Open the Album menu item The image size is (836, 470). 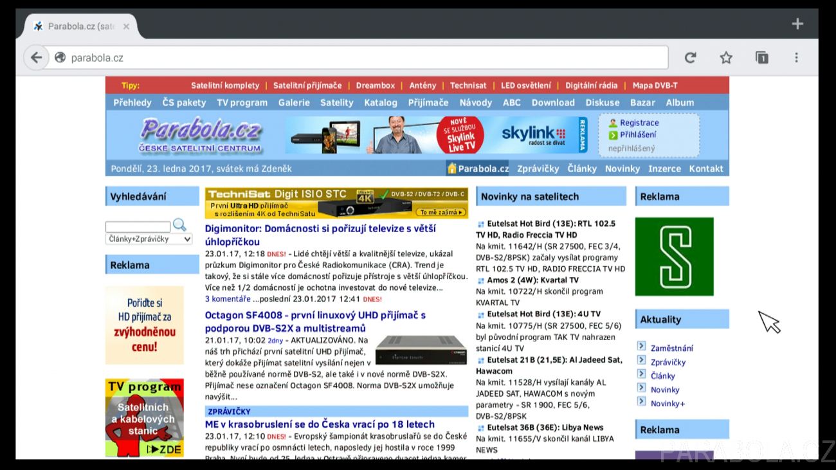(x=680, y=102)
